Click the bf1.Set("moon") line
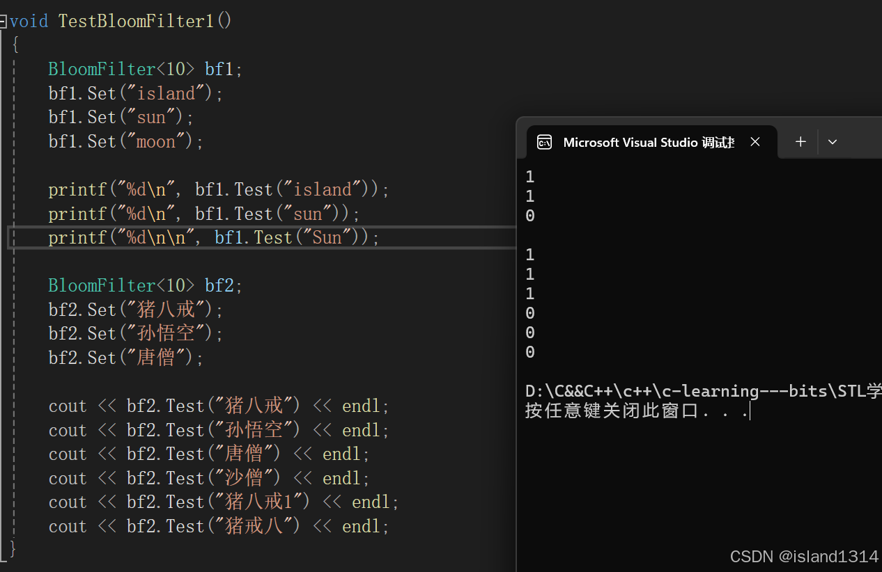Screen dimensions: 882x572 click(125, 141)
